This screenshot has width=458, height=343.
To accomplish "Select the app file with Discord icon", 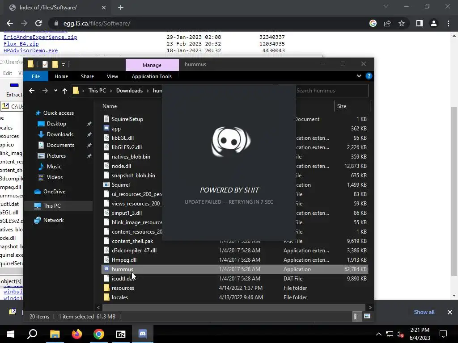I will point(116,129).
